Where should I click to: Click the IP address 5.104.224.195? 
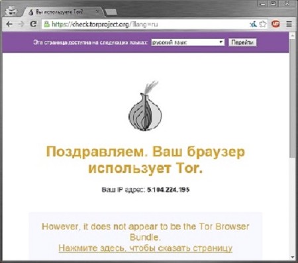click(168, 190)
